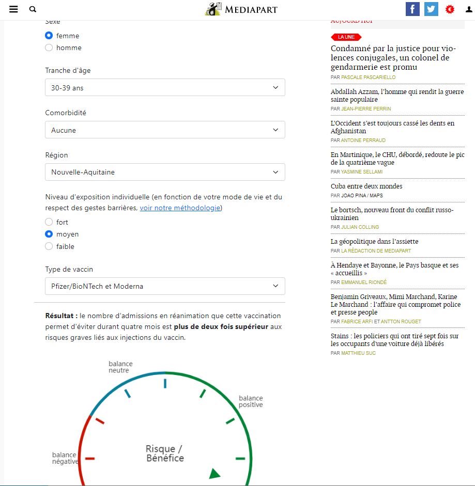
Task: Open author link La Rédaction de Mediapart
Action: pyautogui.click(x=376, y=251)
